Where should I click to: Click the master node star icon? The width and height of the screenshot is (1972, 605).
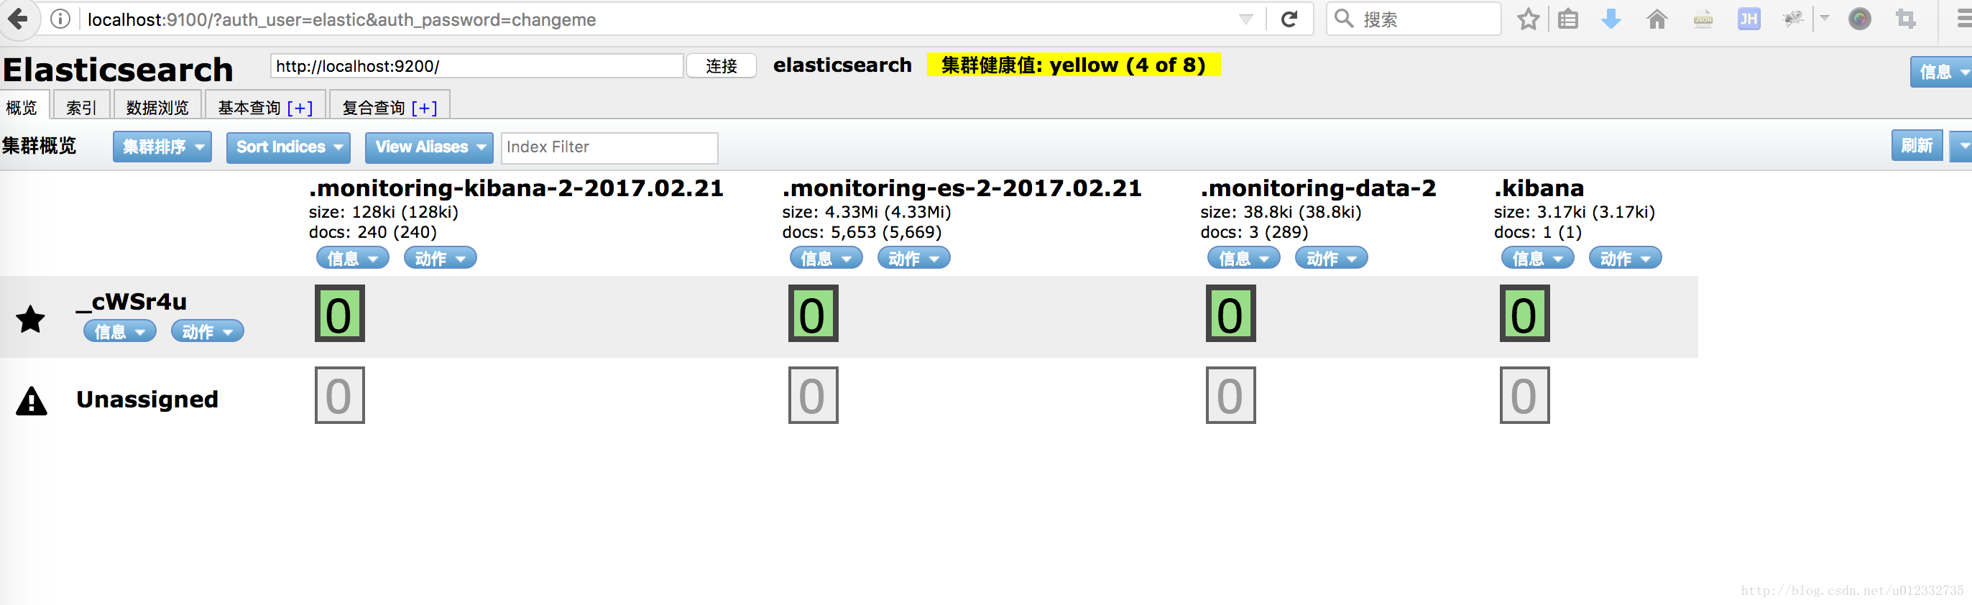pyautogui.click(x=31, y=318)
